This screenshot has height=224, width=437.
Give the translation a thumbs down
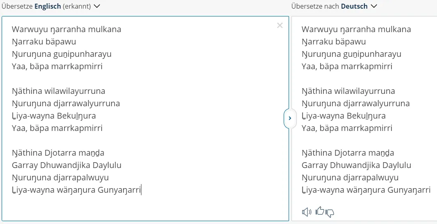tap(330, 213)
